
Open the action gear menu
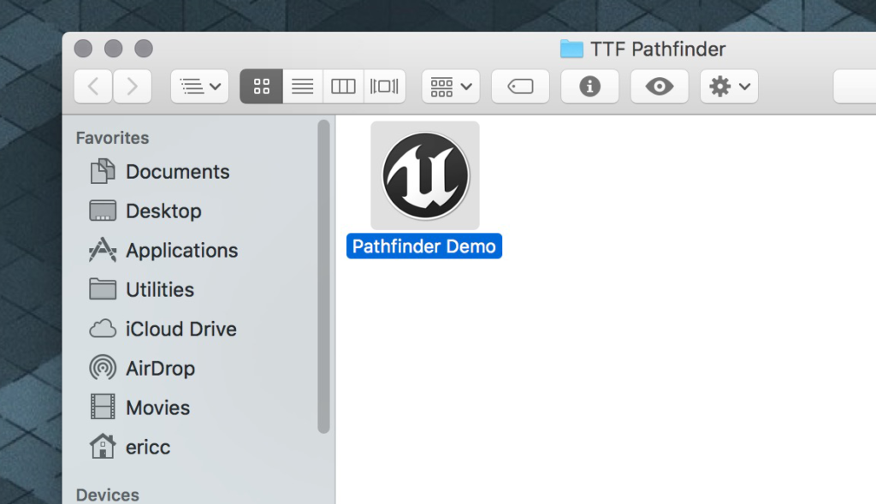[728, 86]
